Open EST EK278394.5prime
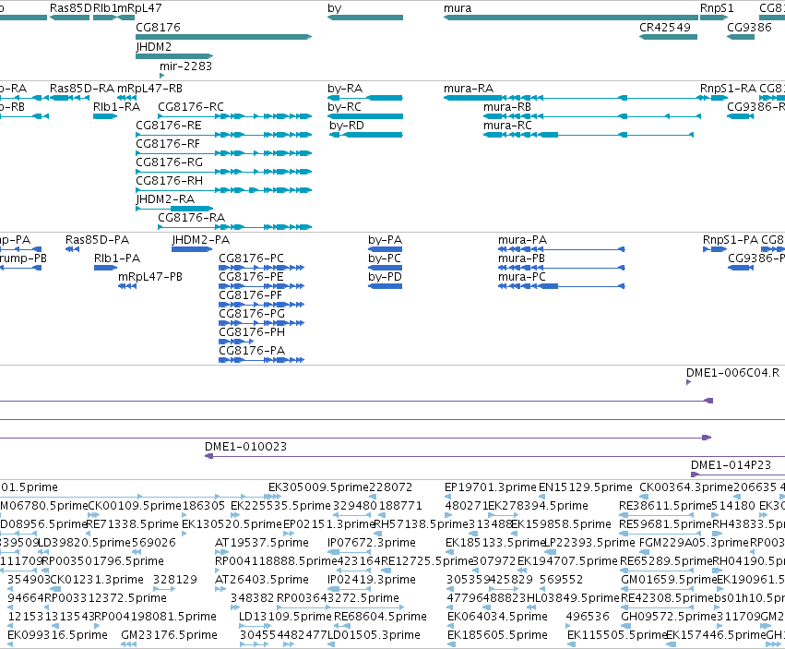 click(x=538, y=506)
